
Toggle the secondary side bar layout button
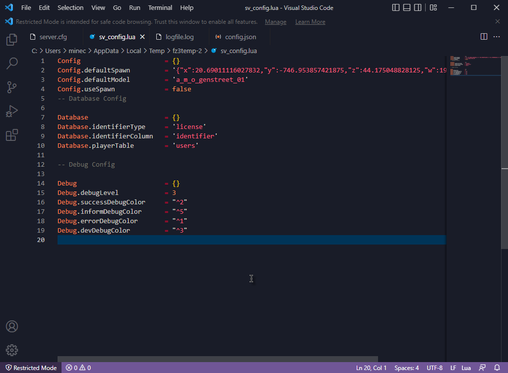click(x=418, y=8)
